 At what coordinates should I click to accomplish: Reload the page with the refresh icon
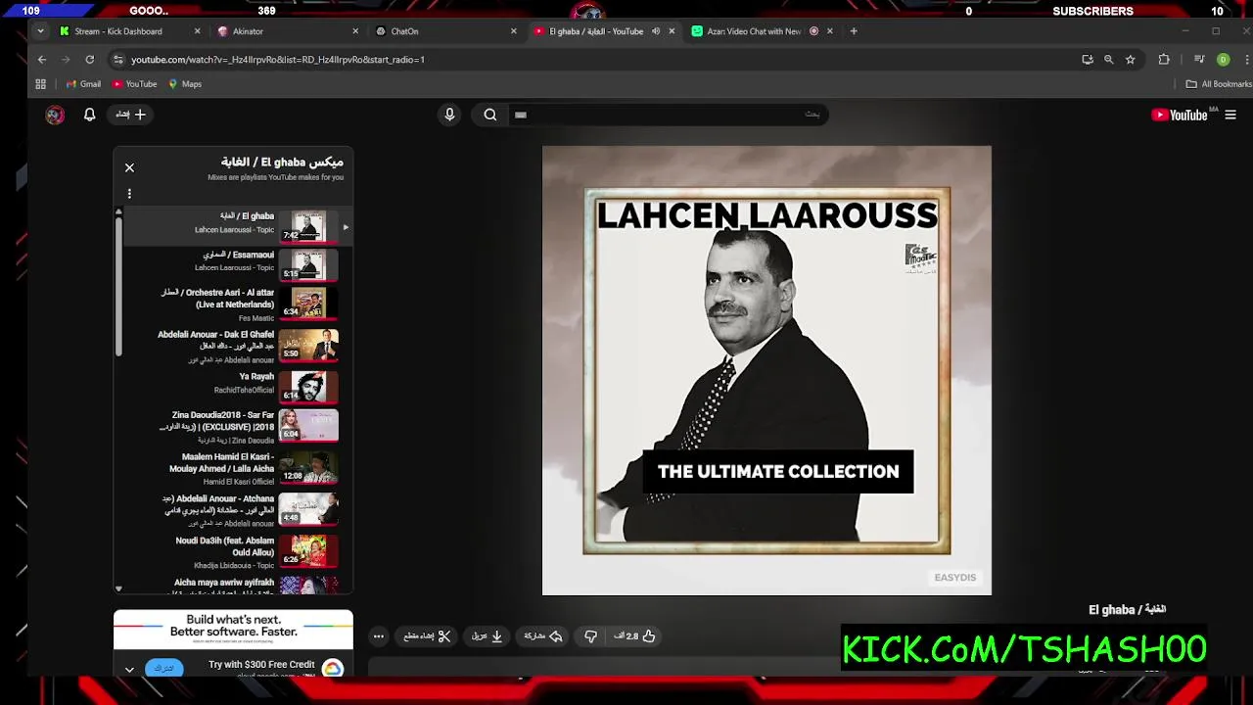pyautogui.click(x=89, y=60)
